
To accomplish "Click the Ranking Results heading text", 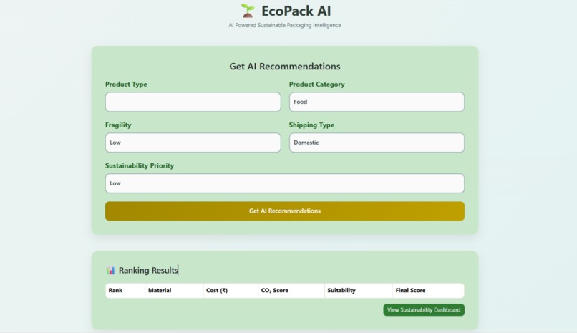I will coord(148,271).
